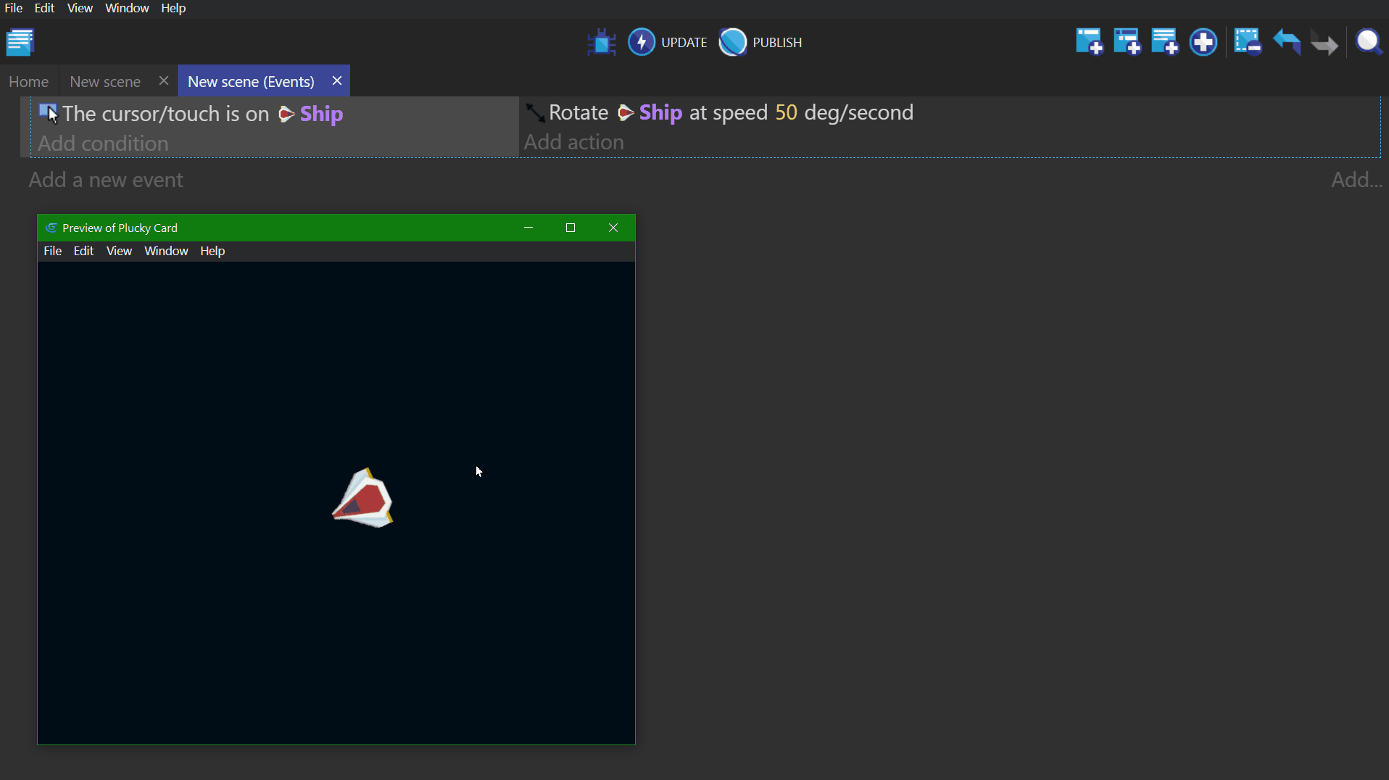Screen dimensions: 1389x780
Task: Open the project manager panel icon
Action: click(20, 42)
